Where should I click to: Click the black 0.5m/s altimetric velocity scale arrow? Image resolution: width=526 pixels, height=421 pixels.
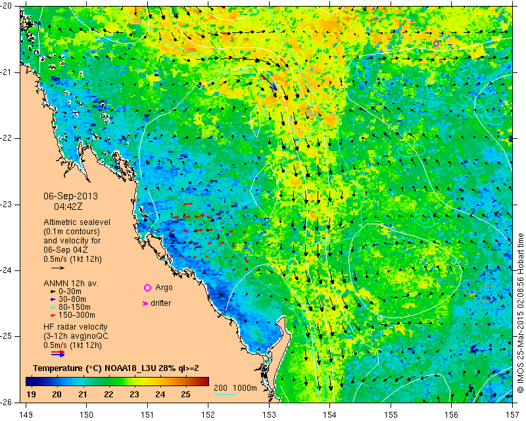(x=58, y=268)
